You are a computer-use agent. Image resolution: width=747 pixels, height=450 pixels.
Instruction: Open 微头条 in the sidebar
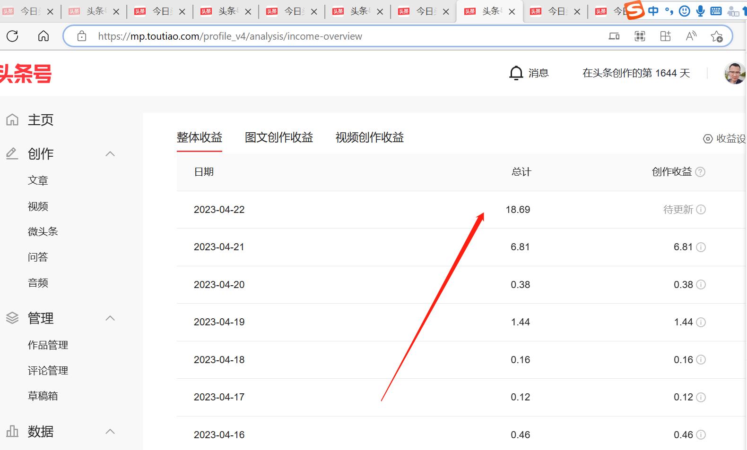coord(43,231)
